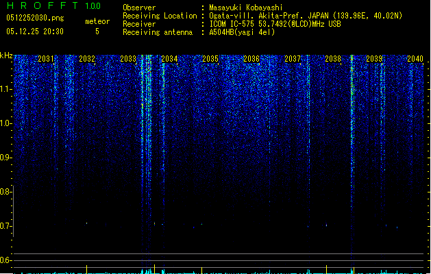Click the 2035 time marker
The image size is (431, 274).
click(210, 59)
